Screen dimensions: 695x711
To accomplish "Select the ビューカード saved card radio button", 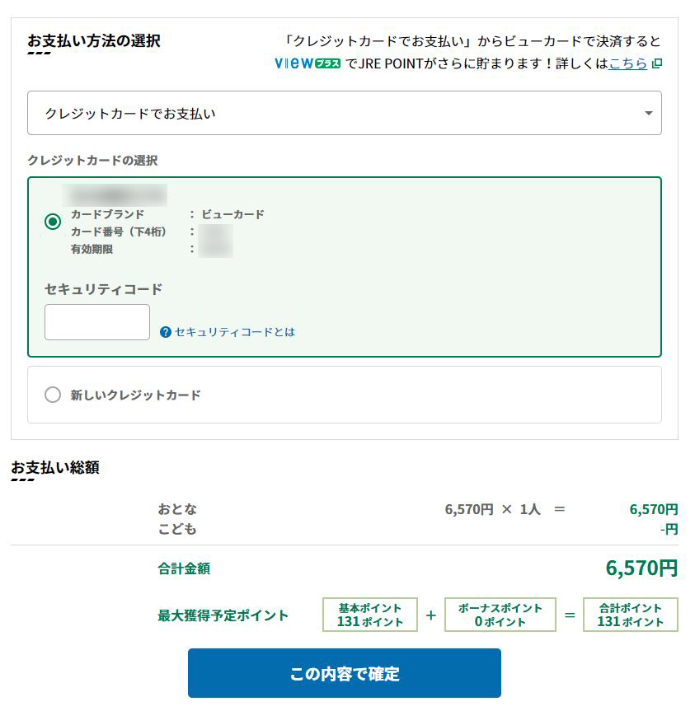I will [x=53, y=222].
